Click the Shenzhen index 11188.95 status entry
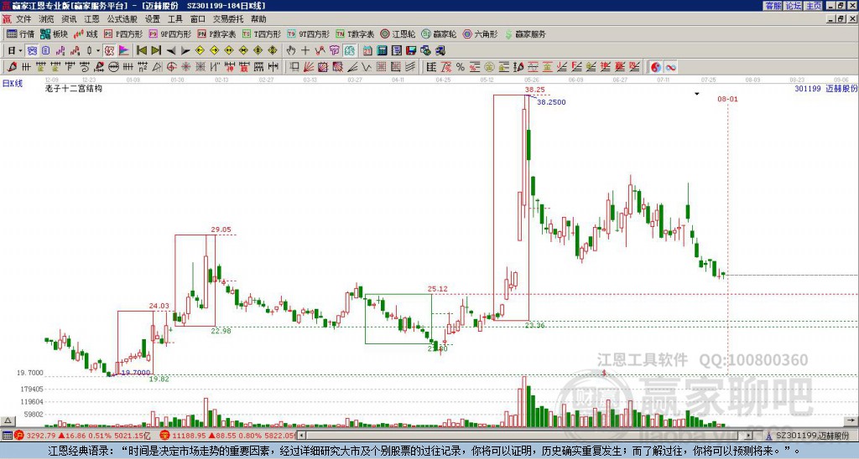Screen dimensions: 859x459 coord(229,436)
